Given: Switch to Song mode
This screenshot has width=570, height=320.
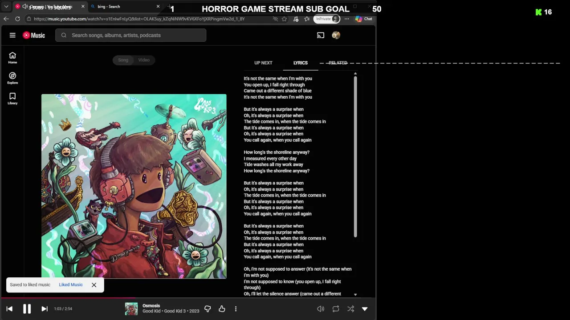Looking at the screenshot, I should [x=123, y=60].
